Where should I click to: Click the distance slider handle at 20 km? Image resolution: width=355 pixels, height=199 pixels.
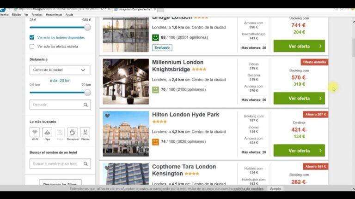(87, 93)
